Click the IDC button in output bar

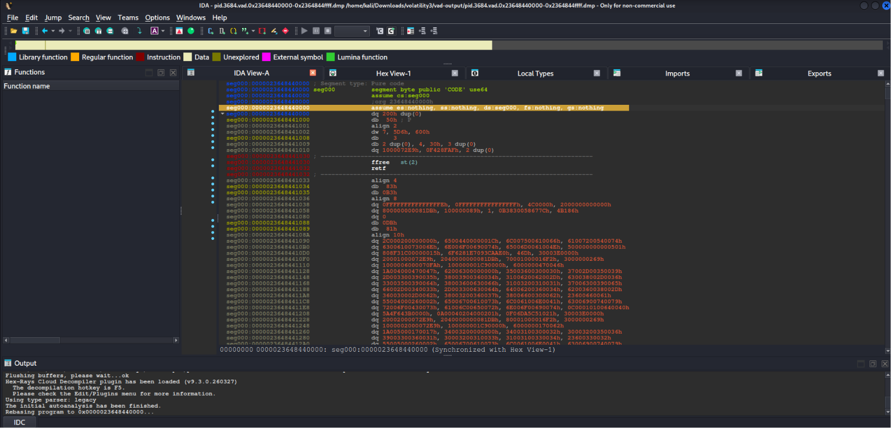(x=19, y=422)
